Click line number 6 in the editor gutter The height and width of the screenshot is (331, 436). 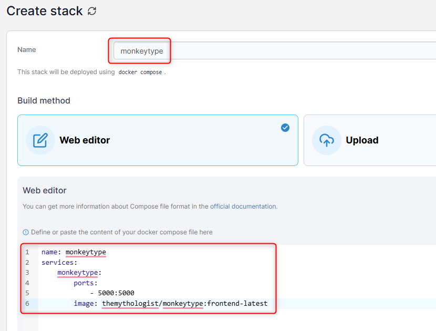[x=27, y=304]
